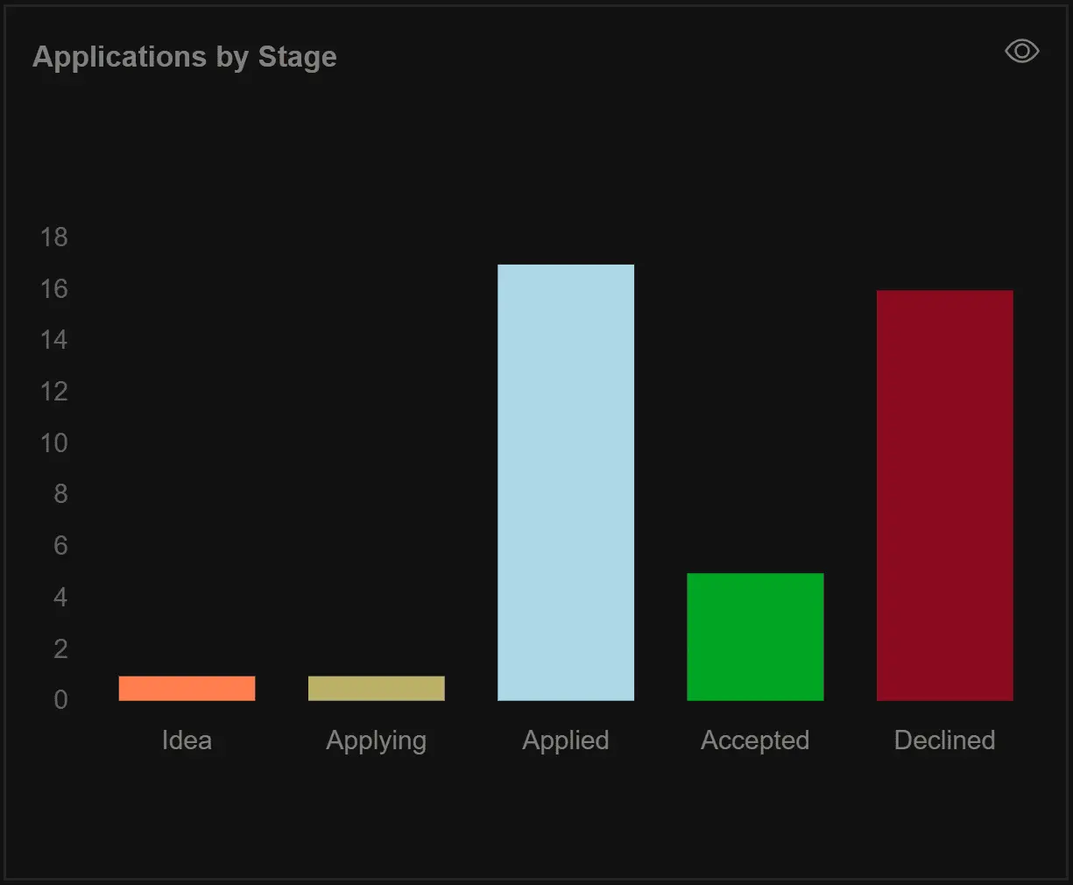Click the dark red Declined bar
This screenshot has height=885, width=1073.
pyautogui.click(x=944, y=495)
